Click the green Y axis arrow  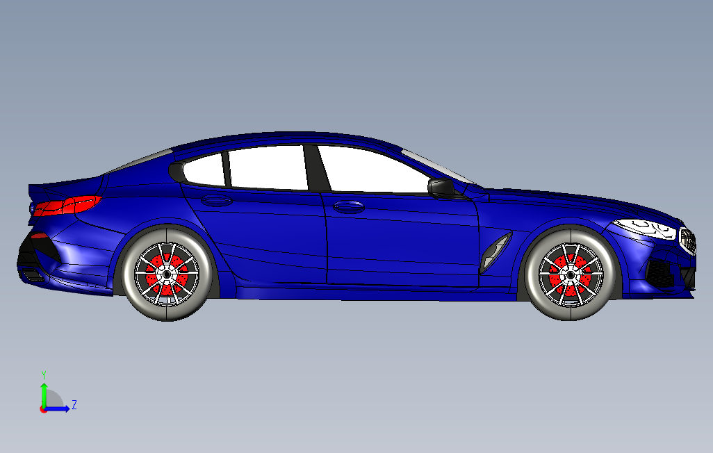(x=44, y=395)
